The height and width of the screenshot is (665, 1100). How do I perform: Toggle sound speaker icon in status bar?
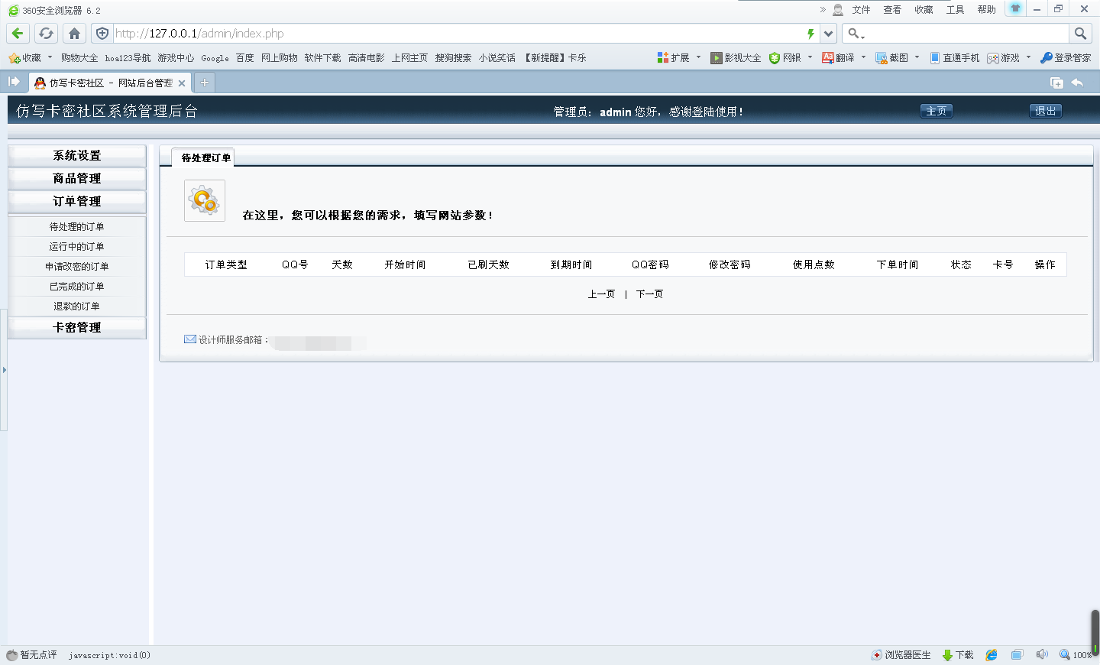[x=1042, y=655]
